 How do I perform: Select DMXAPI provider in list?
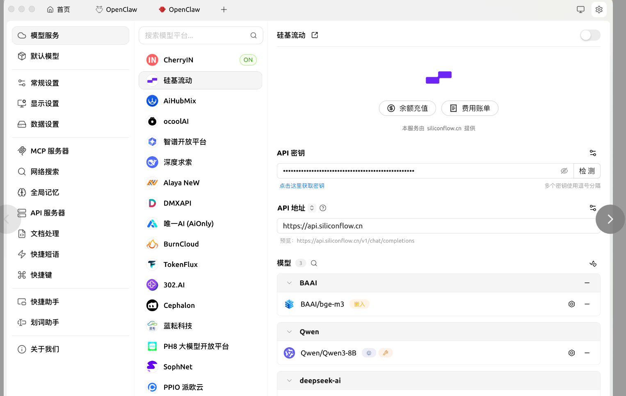point(177,203)
